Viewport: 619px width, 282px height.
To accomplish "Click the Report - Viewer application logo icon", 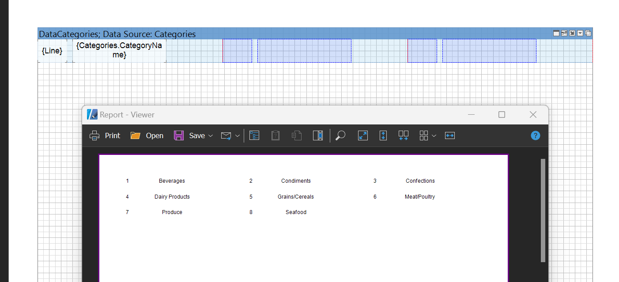I will tap(92, 115).
